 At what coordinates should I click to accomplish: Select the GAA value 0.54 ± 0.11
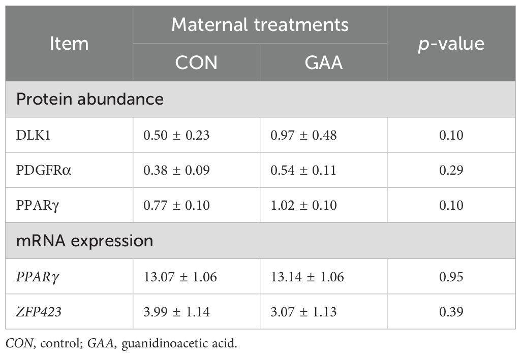[302, 170]
